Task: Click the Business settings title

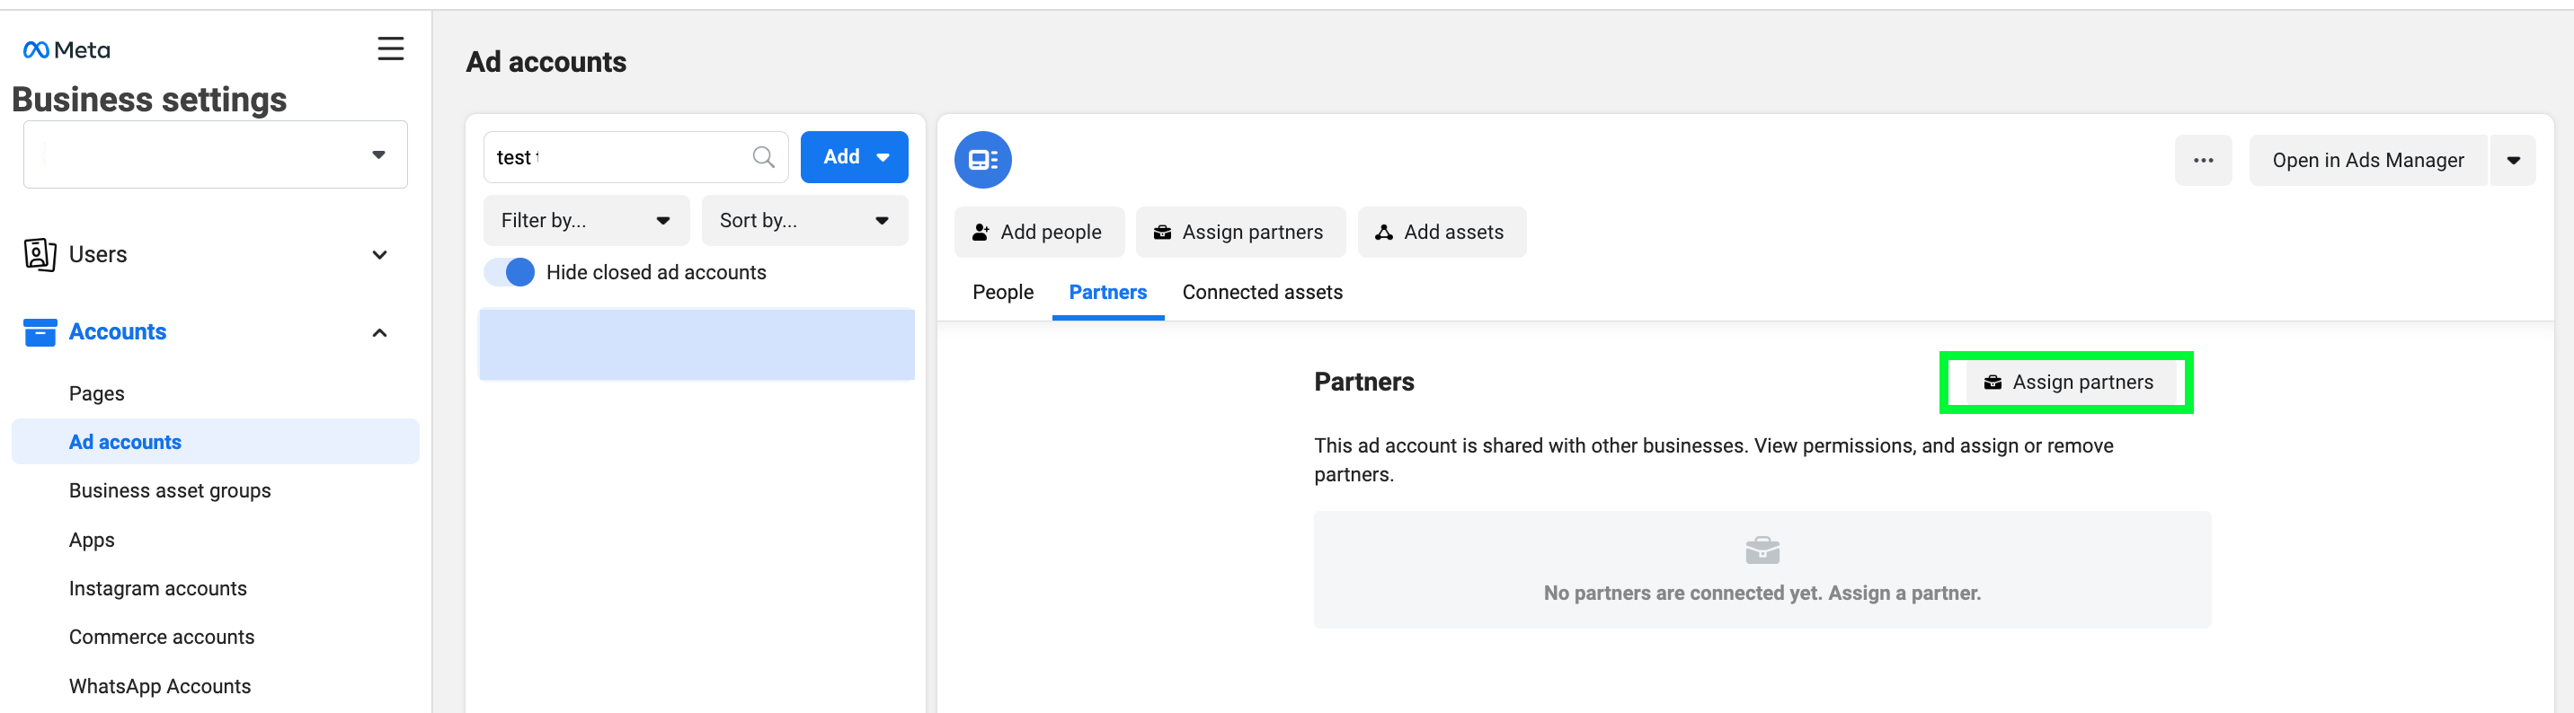Action: pyautogui.click(x=149, y=100)
